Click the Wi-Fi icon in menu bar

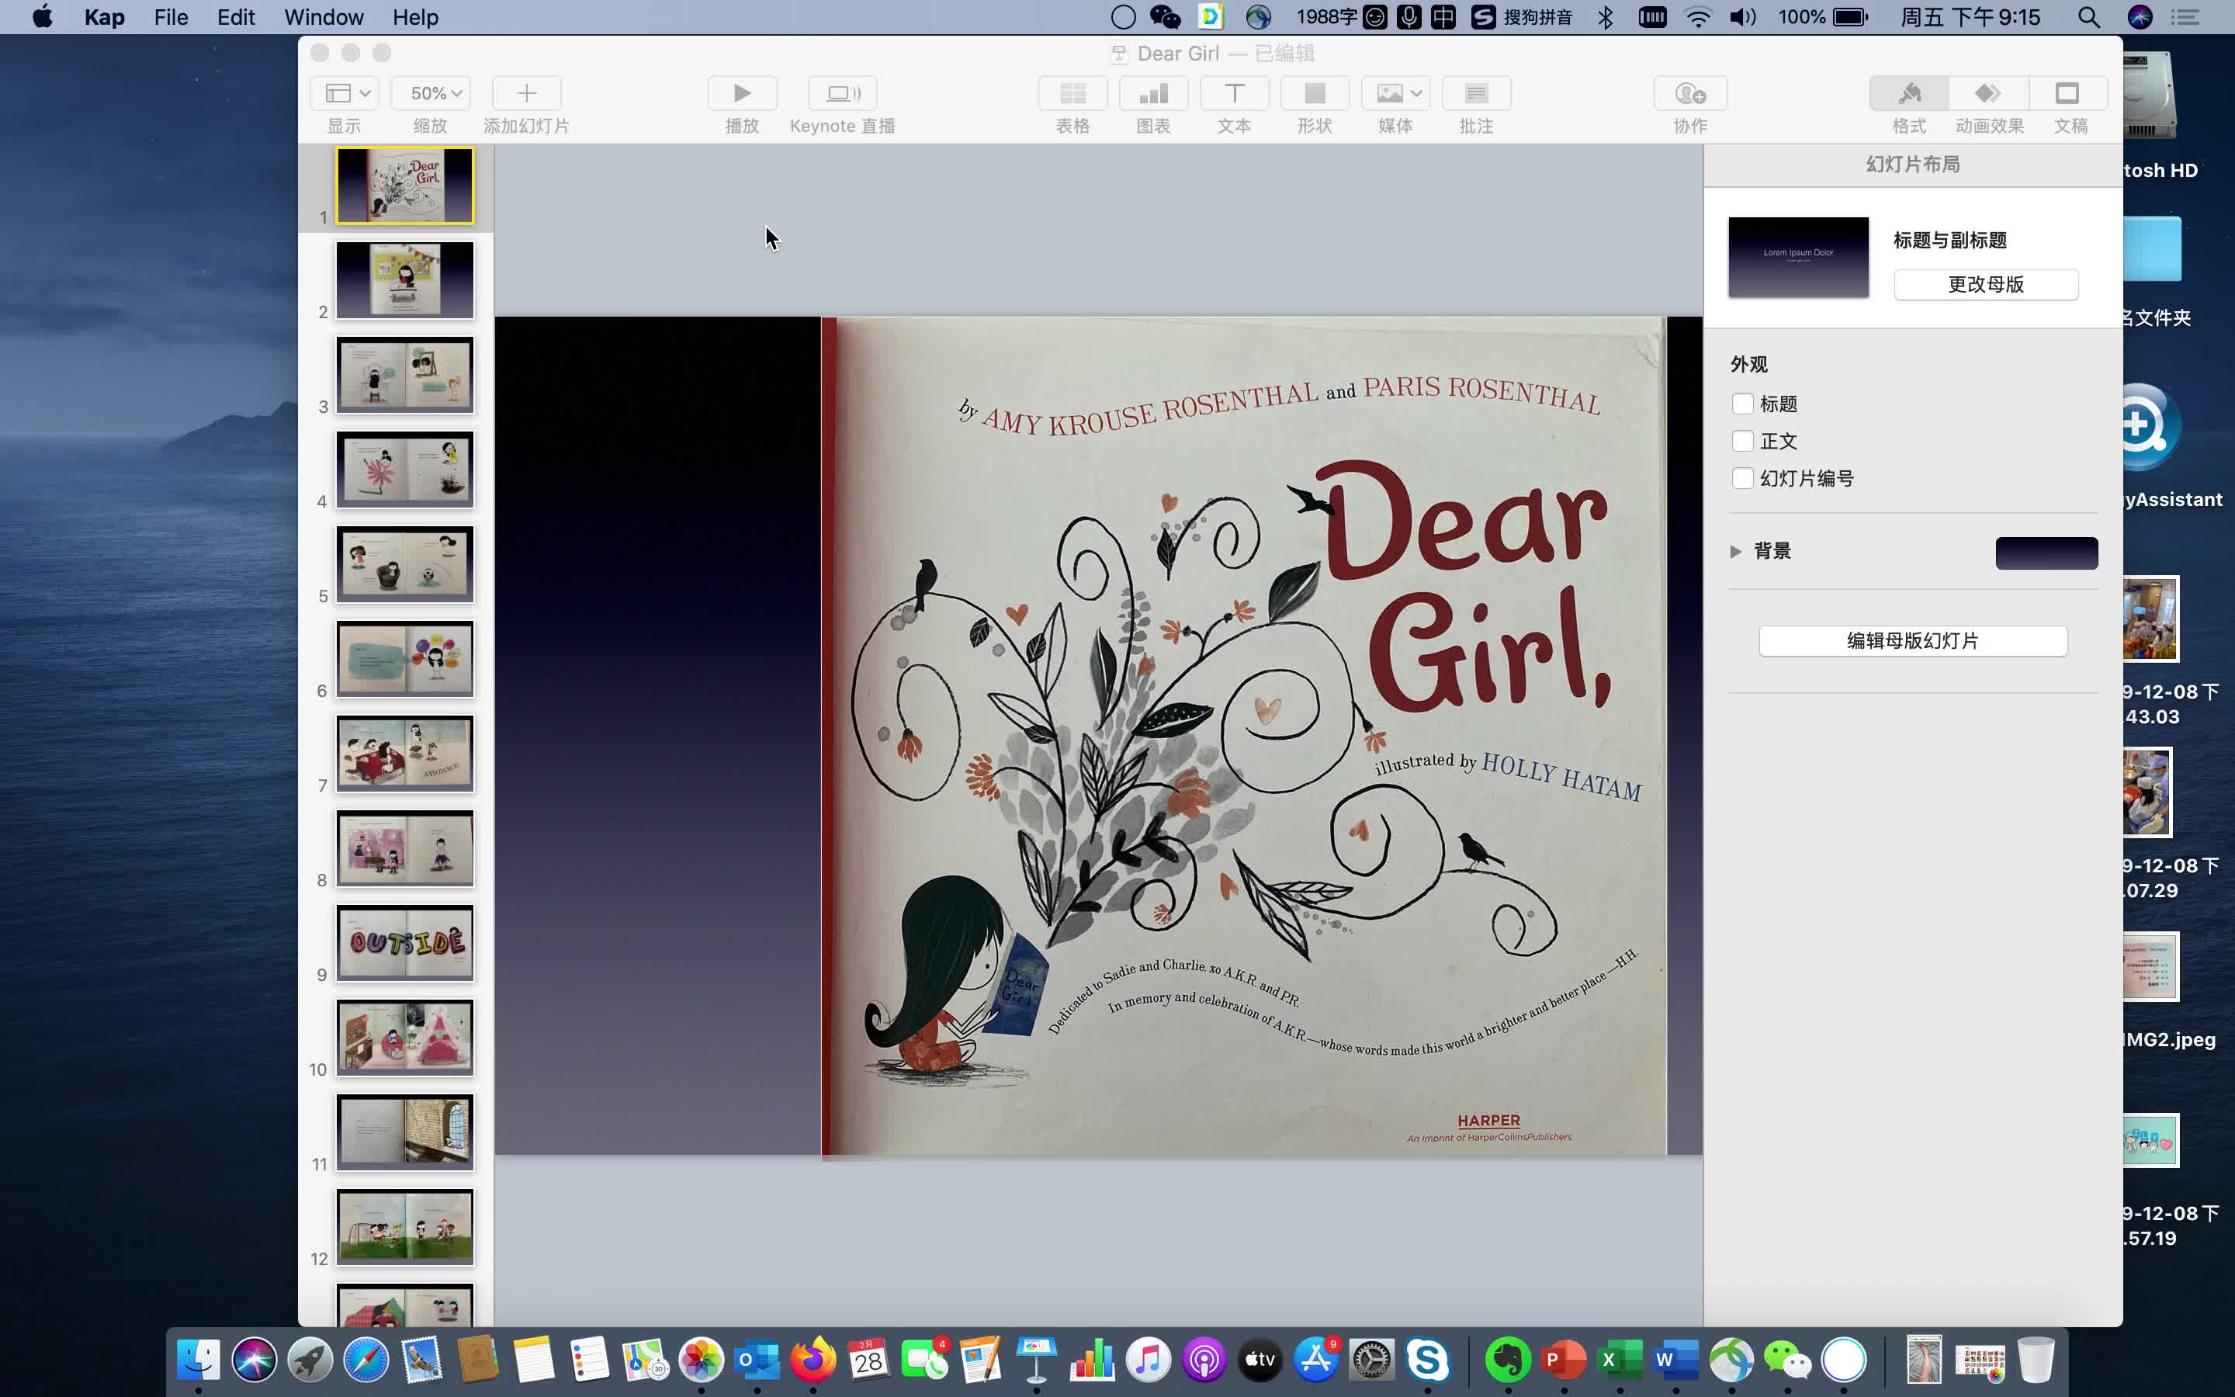pos(1697,16)
